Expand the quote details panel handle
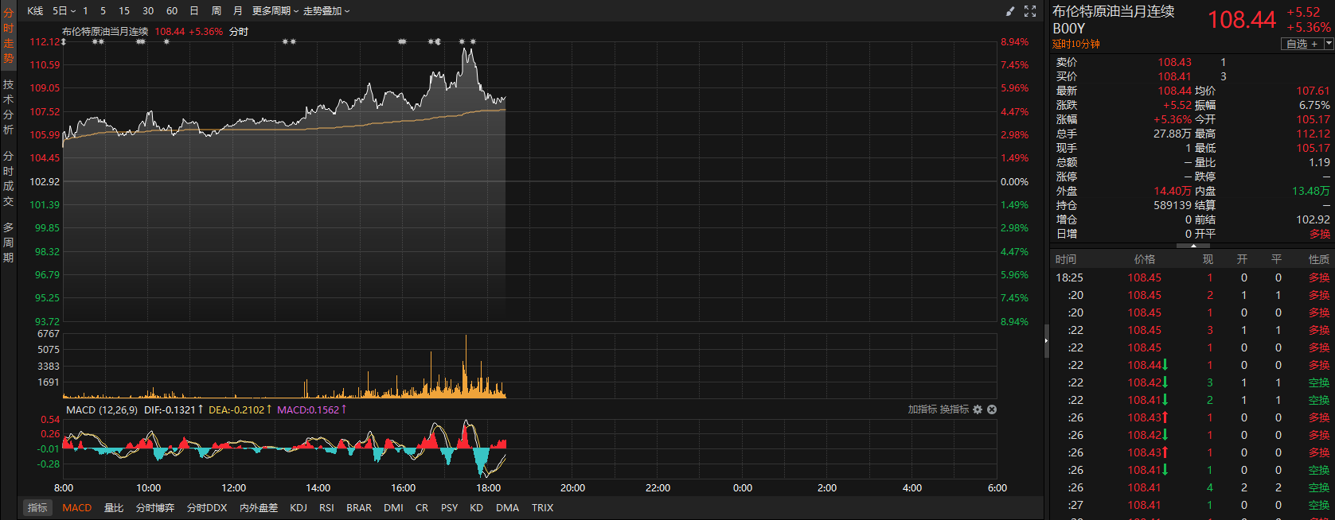 coord(1193,246)
